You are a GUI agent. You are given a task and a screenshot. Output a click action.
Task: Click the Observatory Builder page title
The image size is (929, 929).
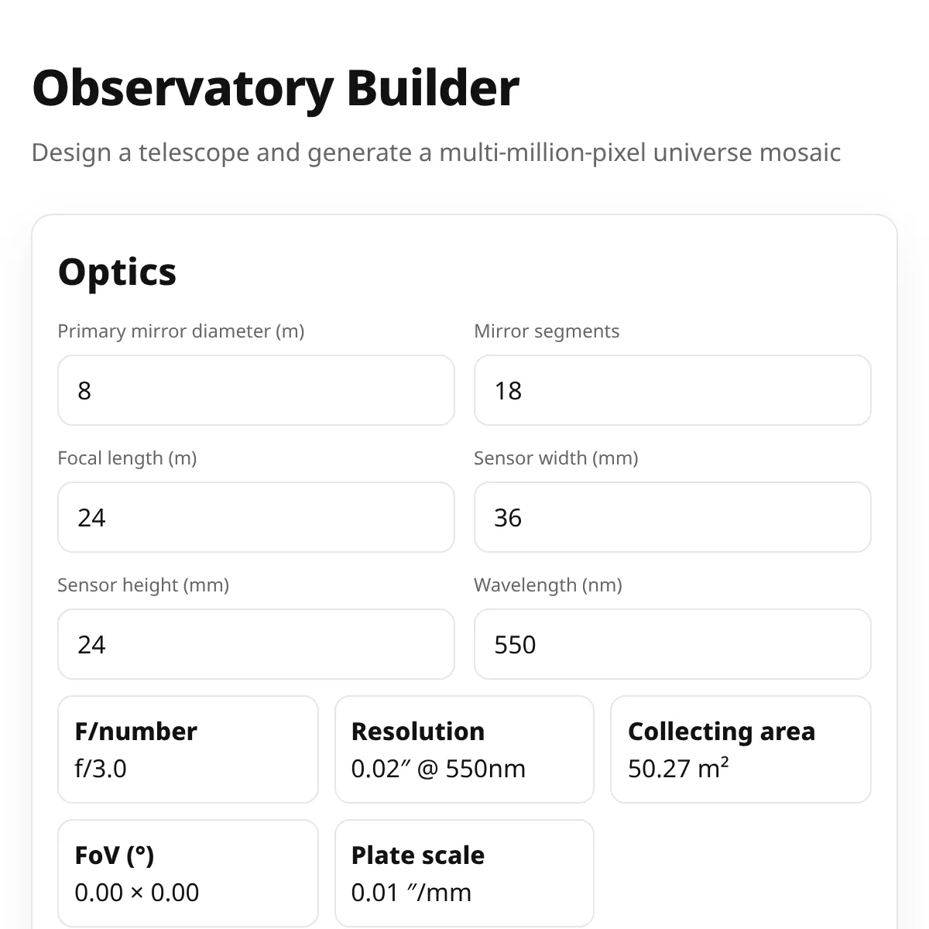point(276,88)
